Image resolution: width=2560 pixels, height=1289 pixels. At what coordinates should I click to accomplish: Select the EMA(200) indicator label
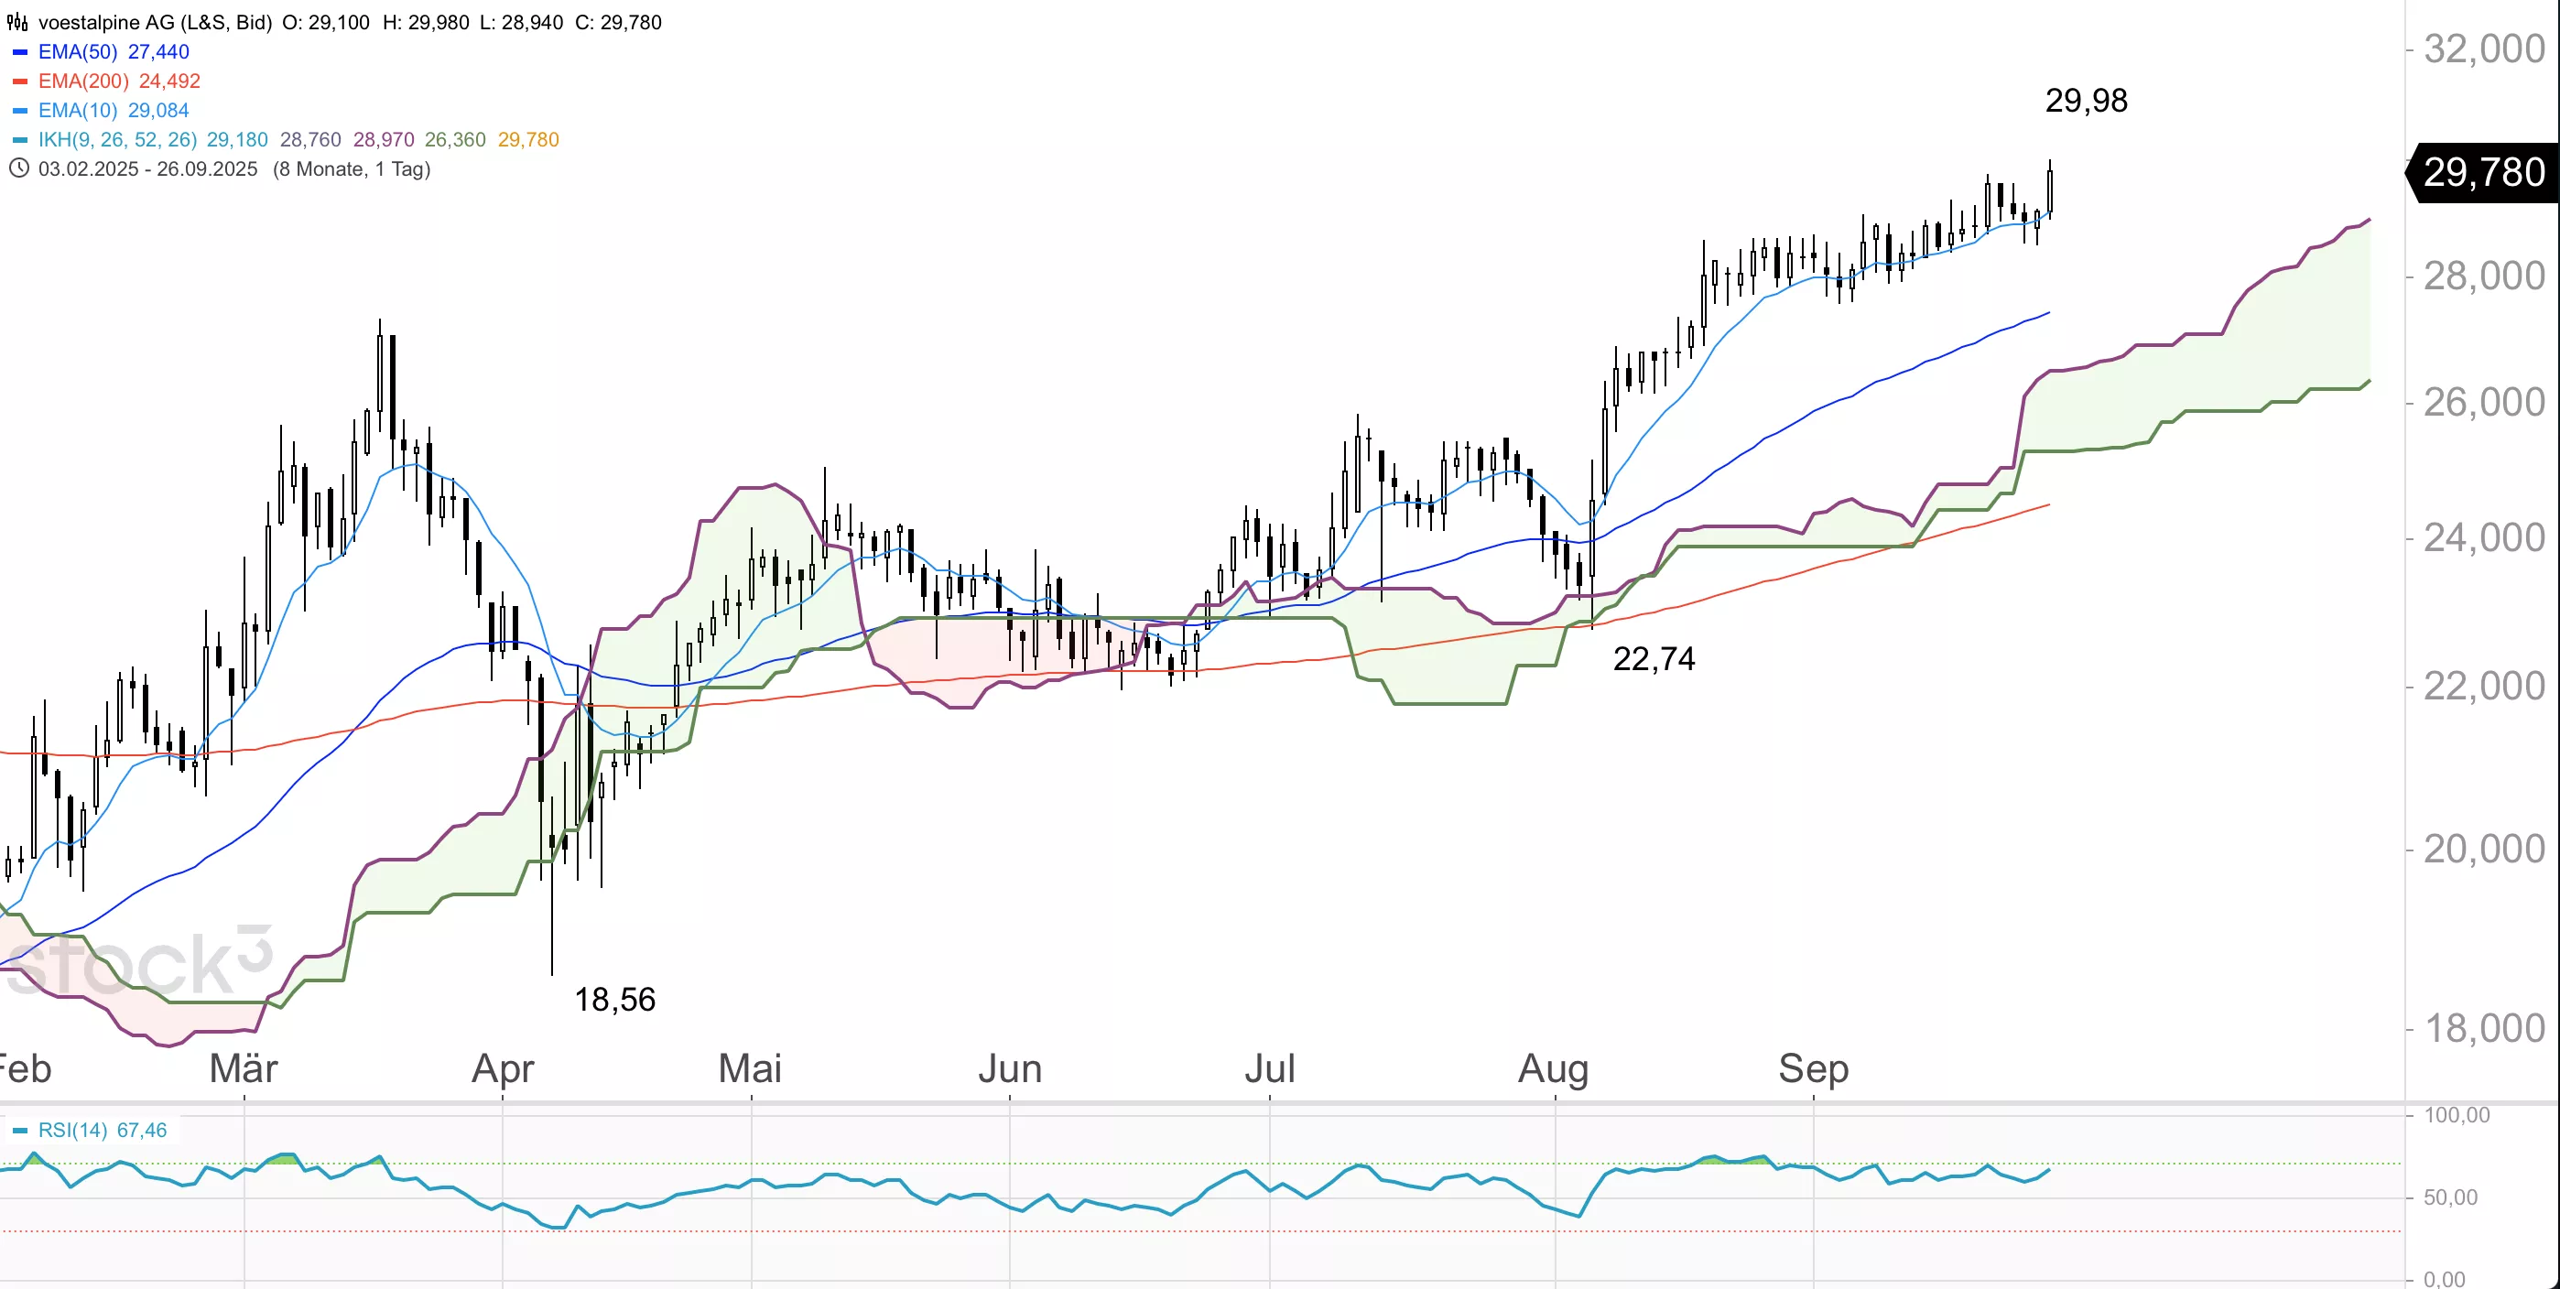pos(83,81)
